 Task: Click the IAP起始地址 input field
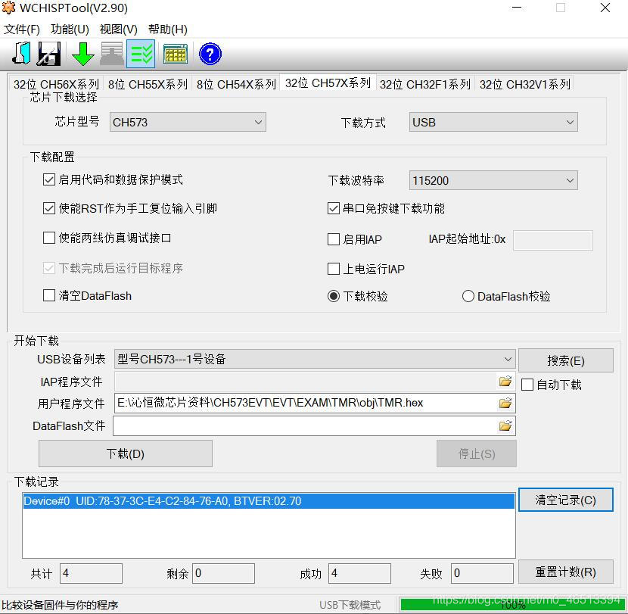552,240
